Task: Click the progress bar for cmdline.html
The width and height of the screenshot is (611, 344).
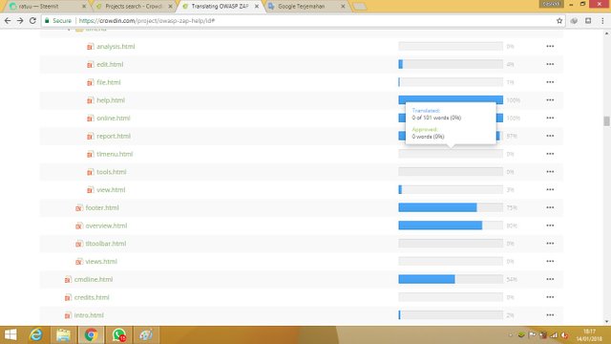Action: (451, 280)
